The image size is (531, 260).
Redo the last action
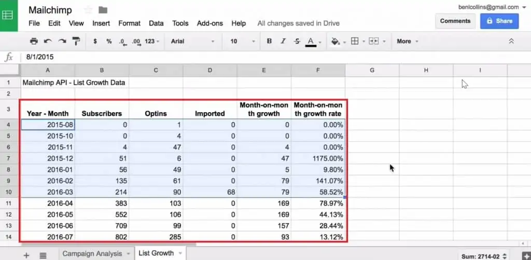tap(62, 42)
